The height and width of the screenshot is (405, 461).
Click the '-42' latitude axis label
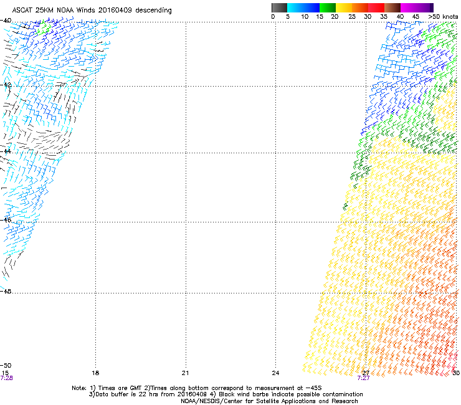(6, 85)
